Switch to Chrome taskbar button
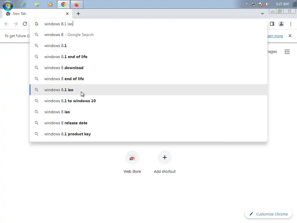Image resolution: width=297 pixels, height=223 pixels. (x=64, y=4)
